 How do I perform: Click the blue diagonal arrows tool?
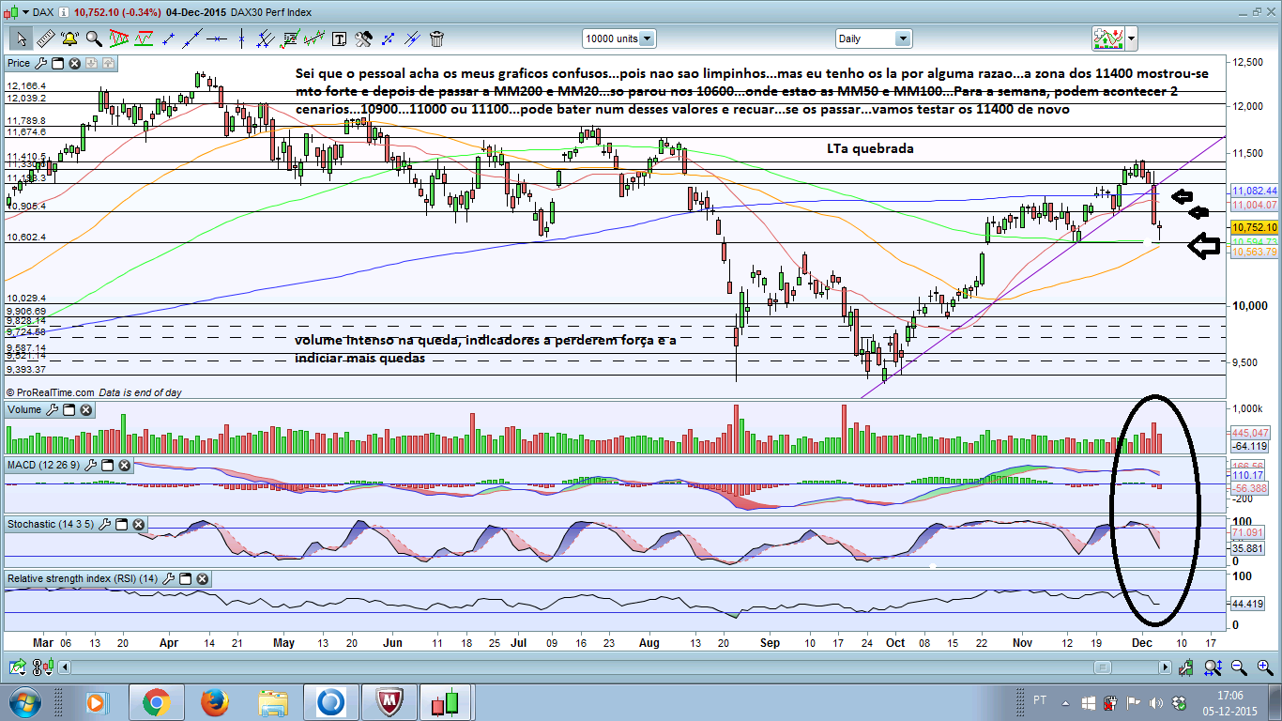(x=388, y=38)
